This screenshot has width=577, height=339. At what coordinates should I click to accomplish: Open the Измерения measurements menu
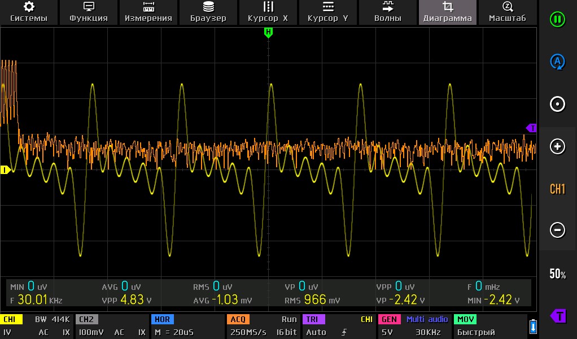click(148, 12)
